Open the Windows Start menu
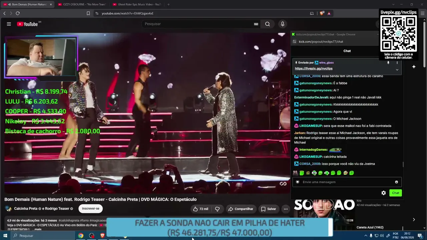Image resolution: width=427 pixels, height=240 pixels. [5, 236]
